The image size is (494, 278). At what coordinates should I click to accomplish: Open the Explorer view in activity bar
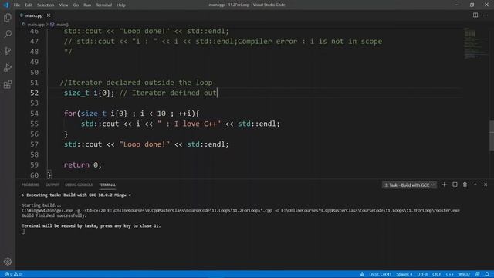tap(8, 17)
